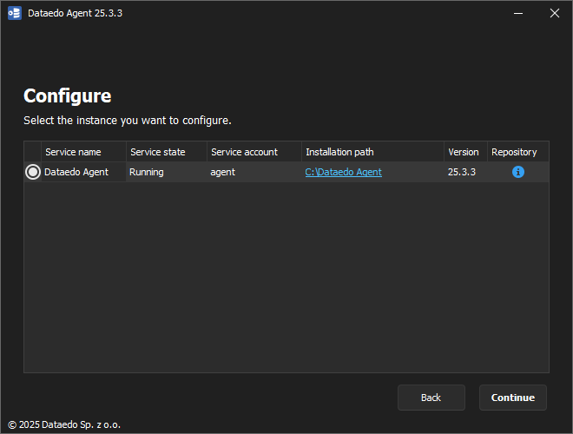Open the repository info icon
The height and width of the screenshot is (434, 573).
517,172
